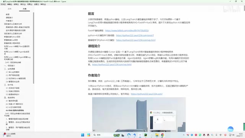This screenshot has height=138, width=245.
Task: Open the 文件 menu in menu bar
Action: (3, 4)
